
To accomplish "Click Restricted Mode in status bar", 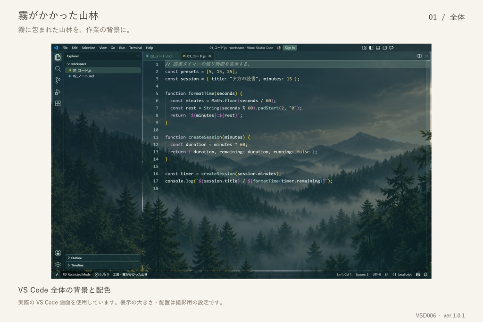I will point(77,274).
